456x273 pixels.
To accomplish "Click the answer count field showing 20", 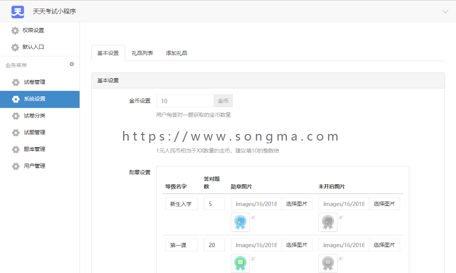I will coord(214,245).
